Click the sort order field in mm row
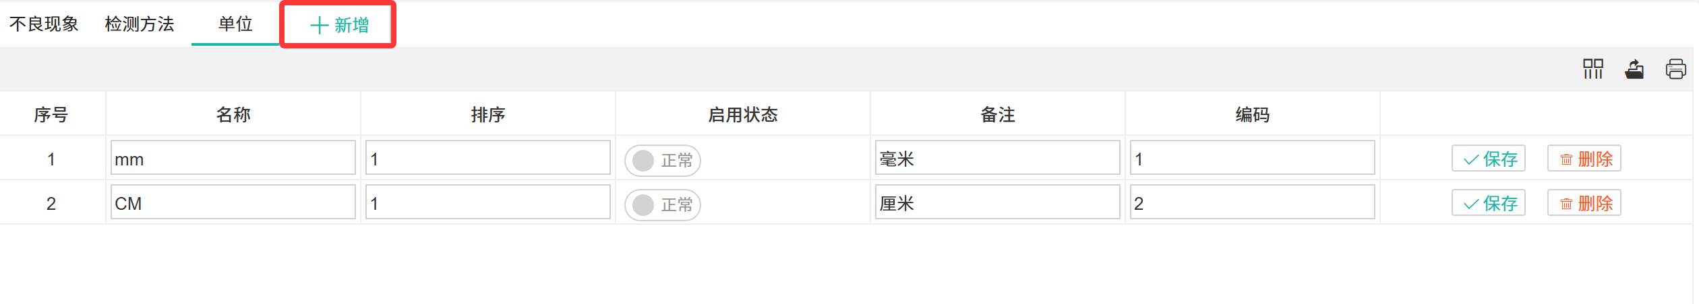The height and width of the screenshot is (304, 1699). point(488,158)
